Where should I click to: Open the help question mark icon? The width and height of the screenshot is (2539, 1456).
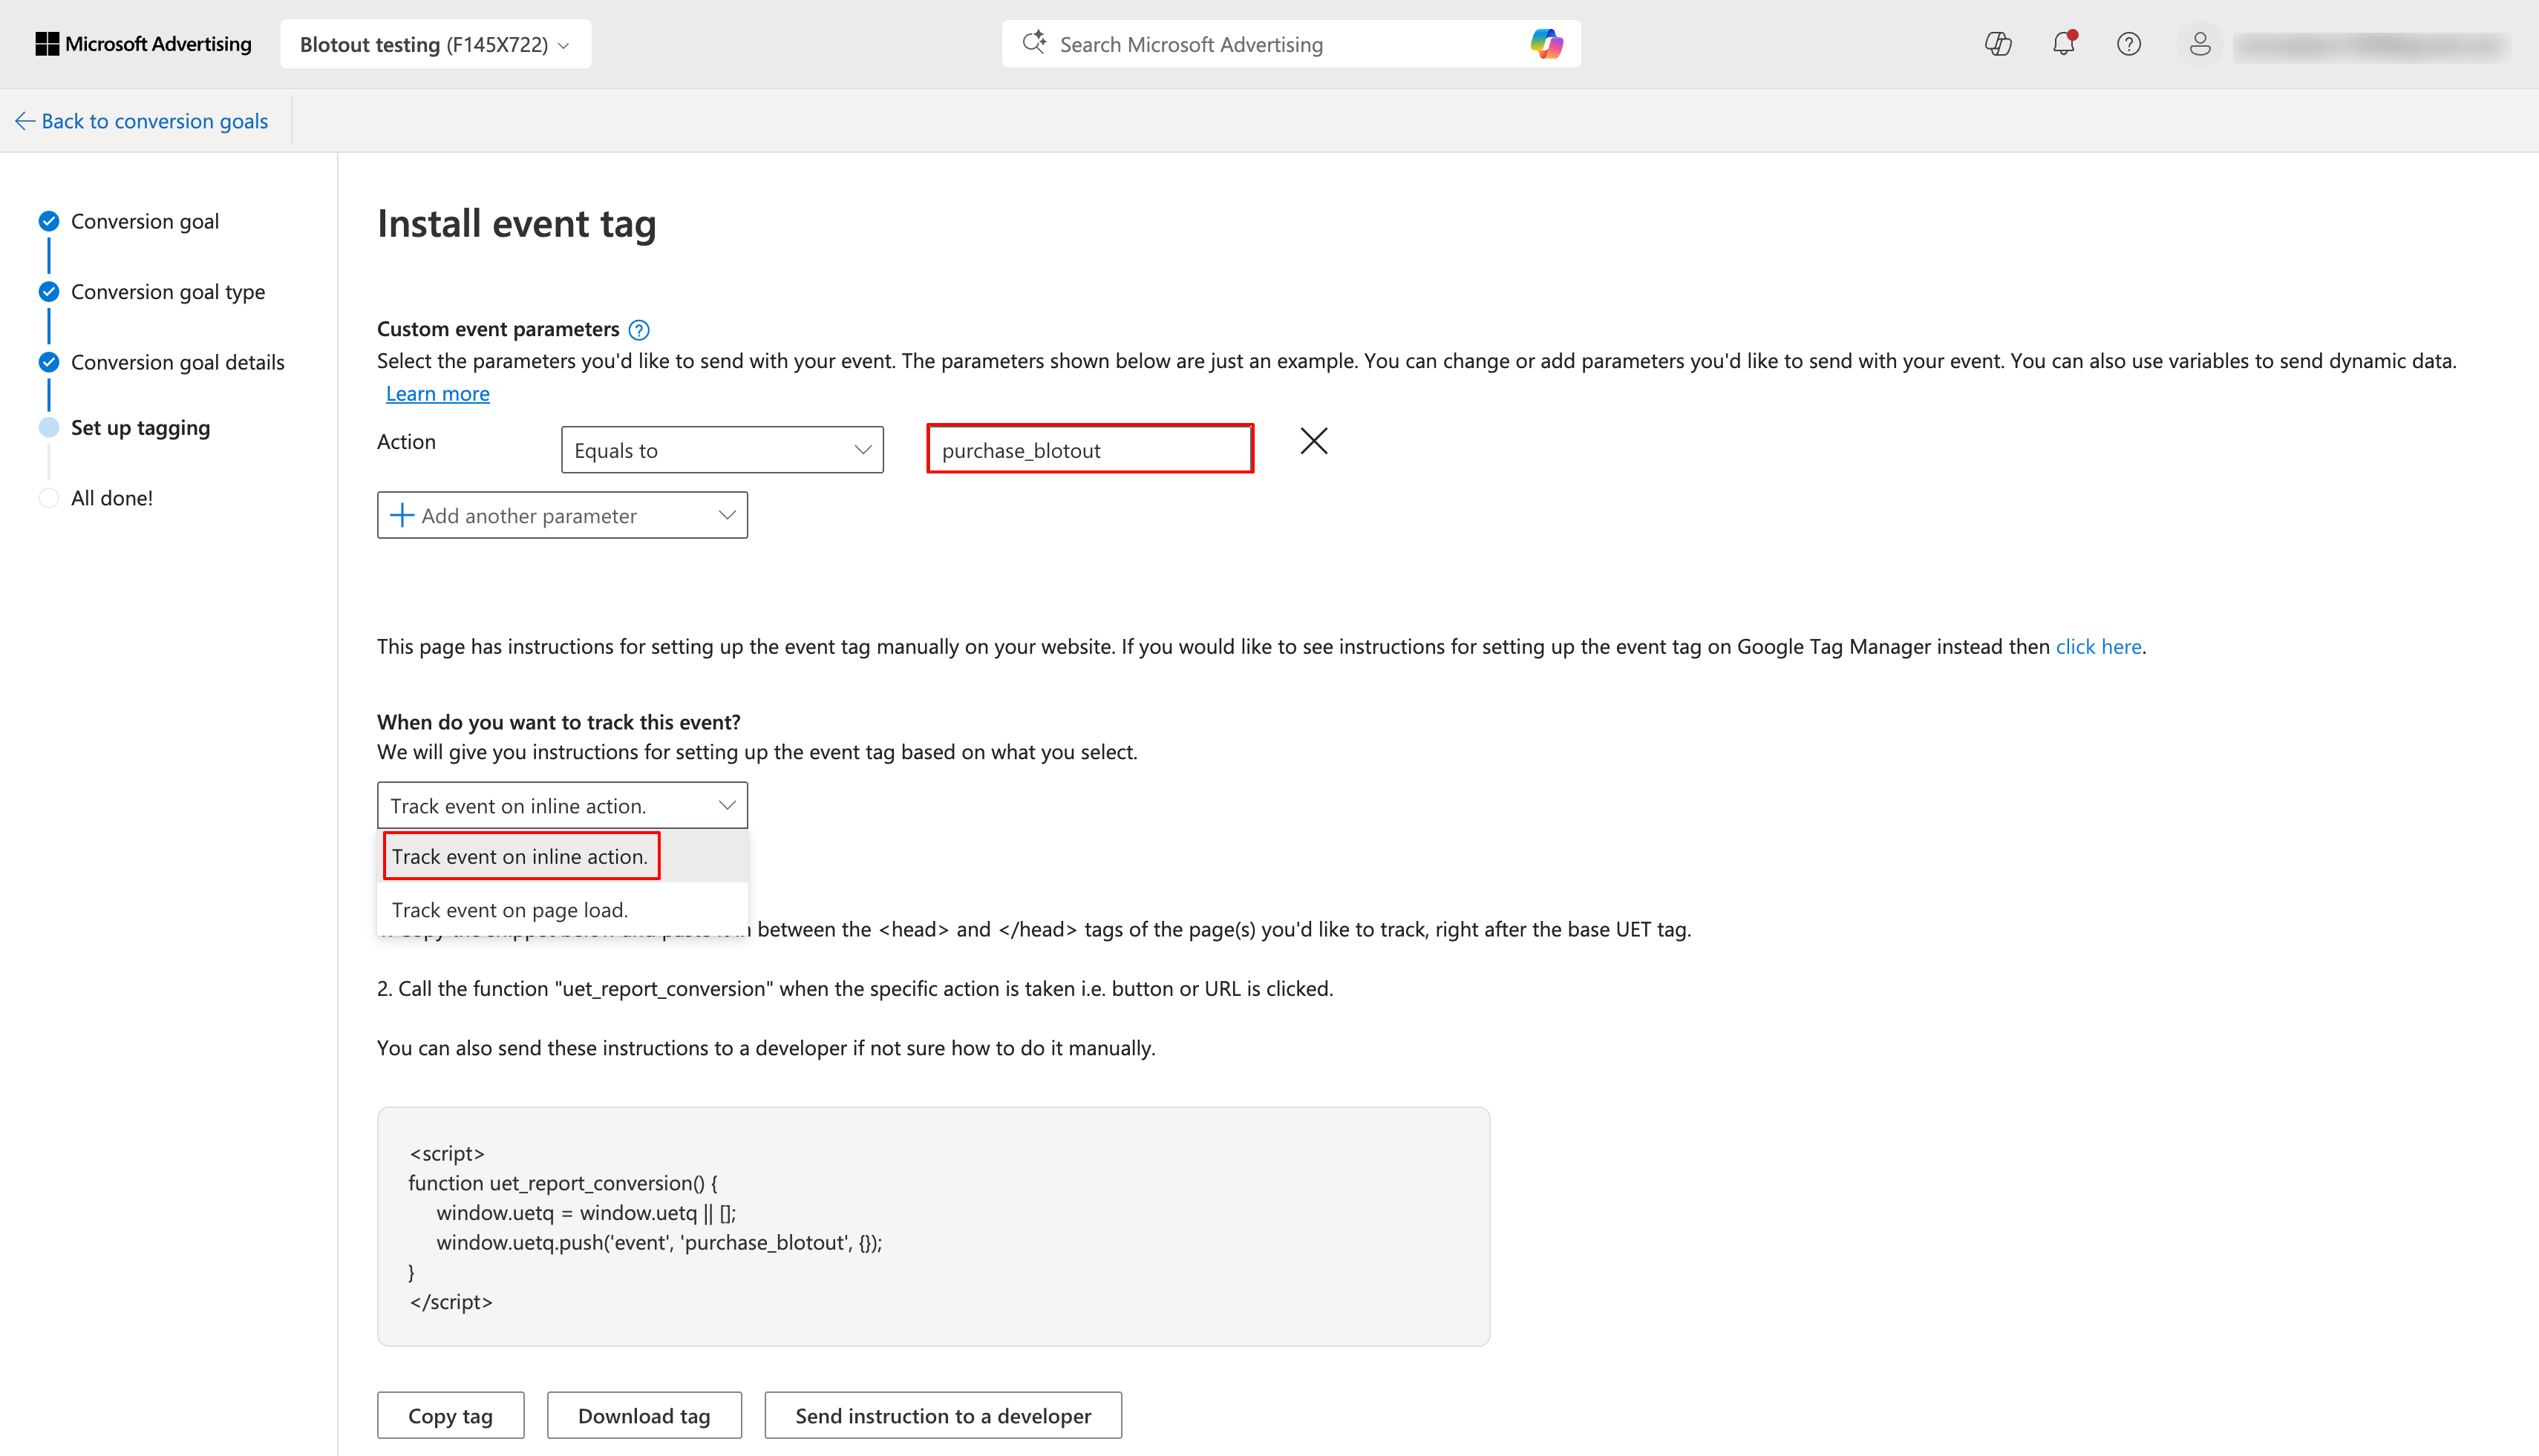(2128, 44)
